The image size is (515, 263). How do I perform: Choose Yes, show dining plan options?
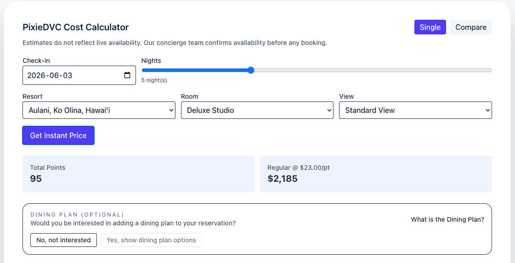point(152,240)
